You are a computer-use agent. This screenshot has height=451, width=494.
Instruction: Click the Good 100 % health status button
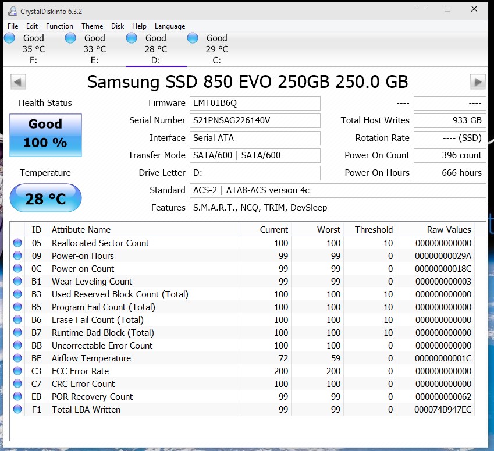coord(46,135)
